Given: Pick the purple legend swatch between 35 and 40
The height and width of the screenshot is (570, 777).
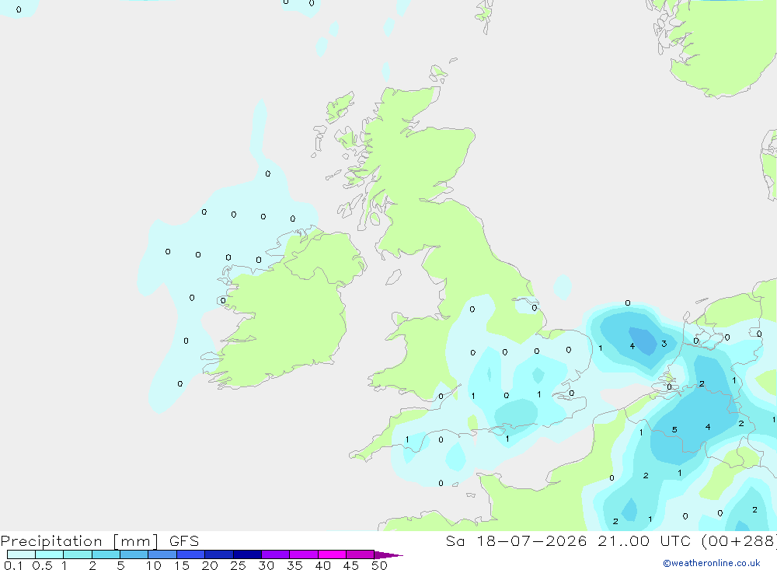Looking at the screenshot, I should [304, 554].
